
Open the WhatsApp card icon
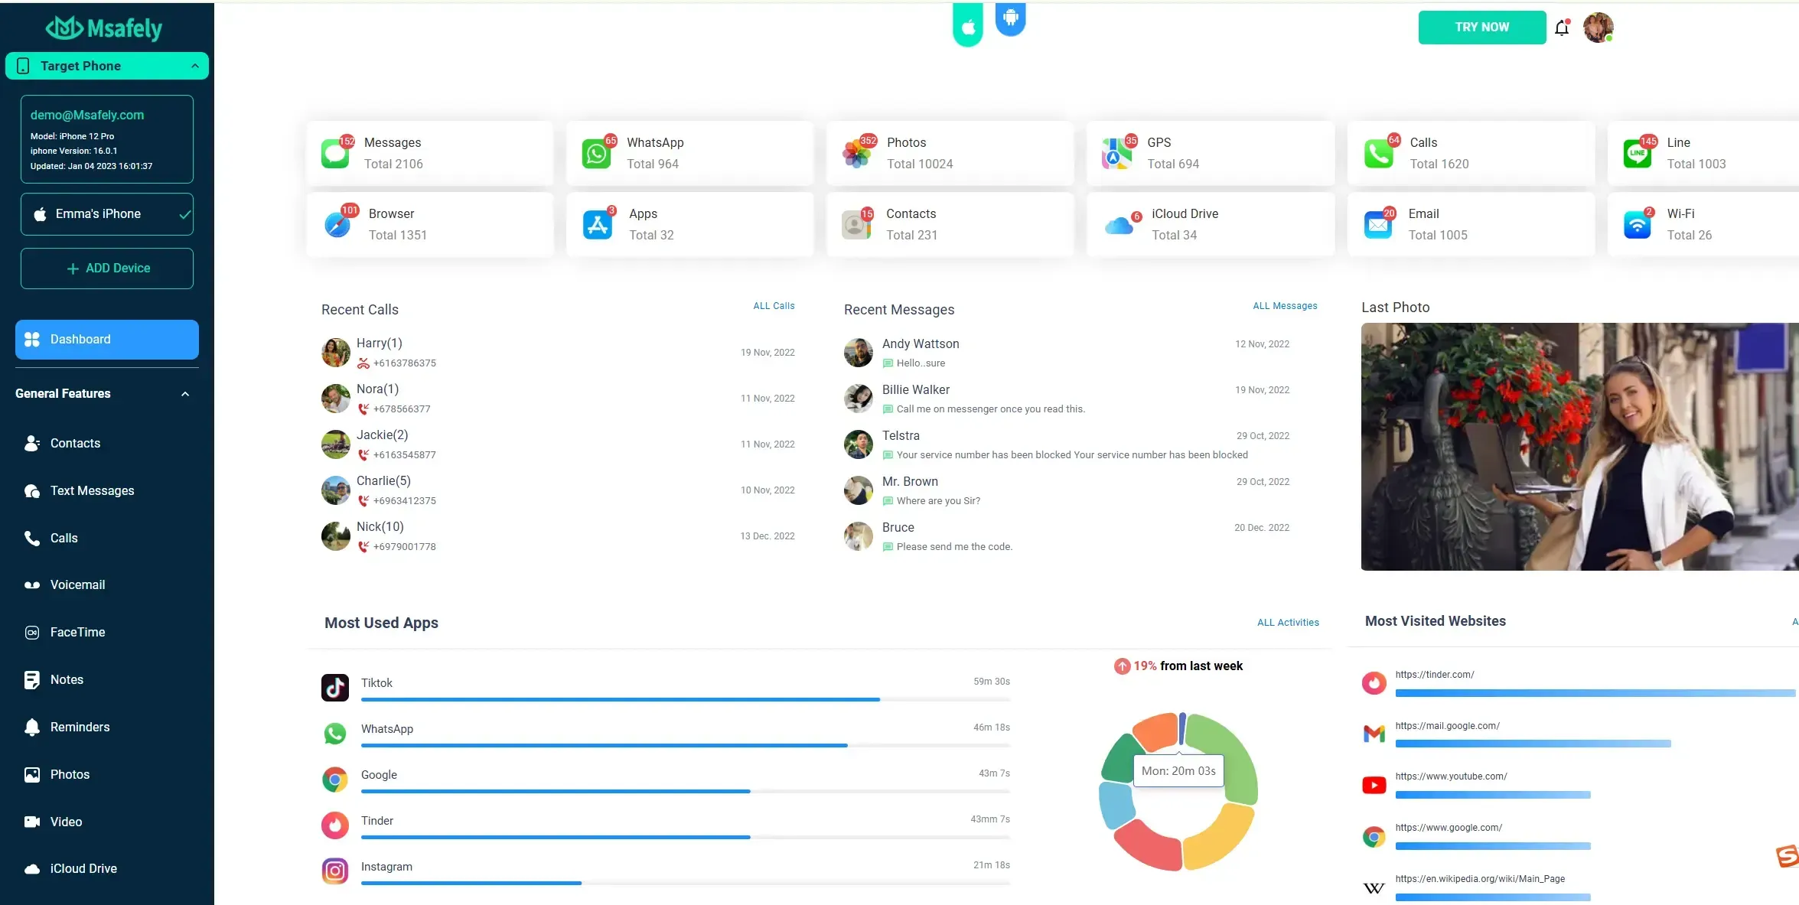pyautogui.click(x=596, y=153)
